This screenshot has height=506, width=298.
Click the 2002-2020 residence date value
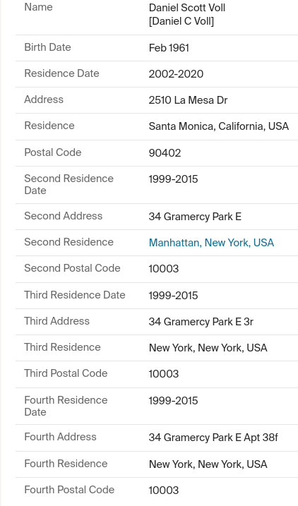pos(176,74)
